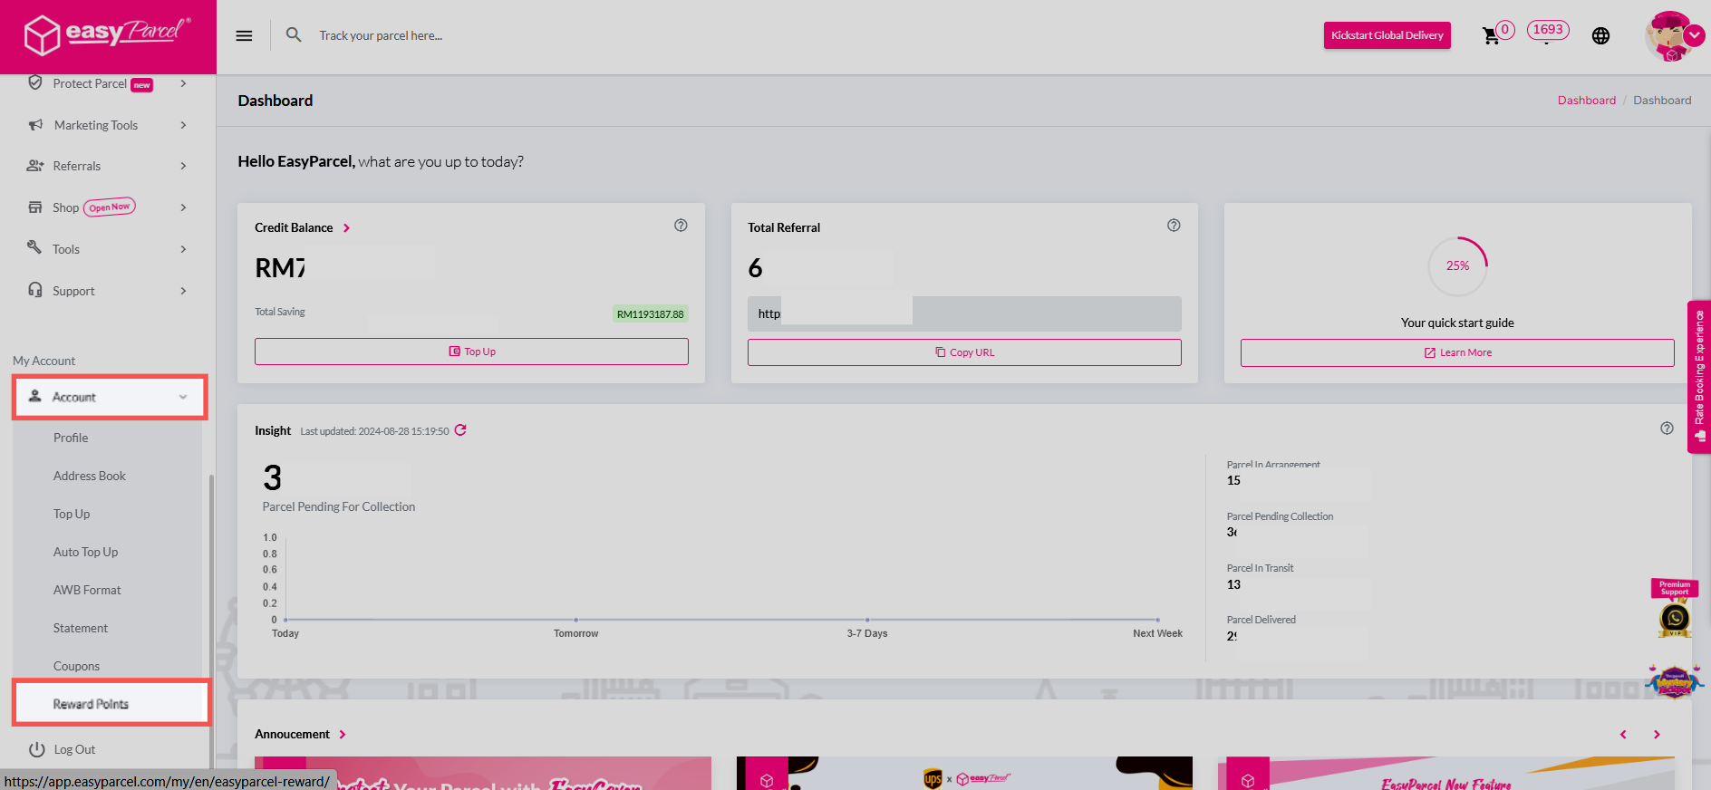This screenshot has height=790, width=1711.
Task: Open the EasyCover announcement banner
Action: [x=483, y=774]
